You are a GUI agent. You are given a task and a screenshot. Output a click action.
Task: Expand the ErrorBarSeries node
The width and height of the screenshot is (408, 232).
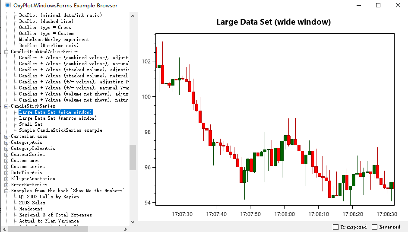coord(6,185)
